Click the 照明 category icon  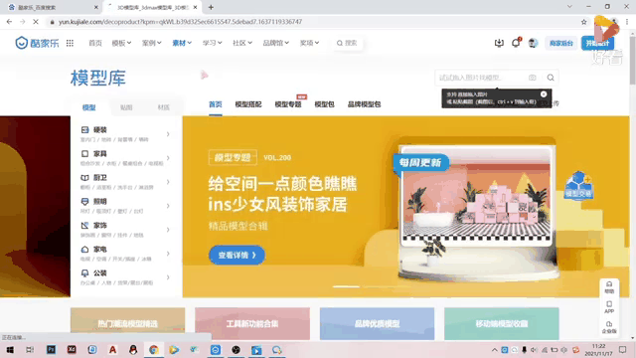84,201
